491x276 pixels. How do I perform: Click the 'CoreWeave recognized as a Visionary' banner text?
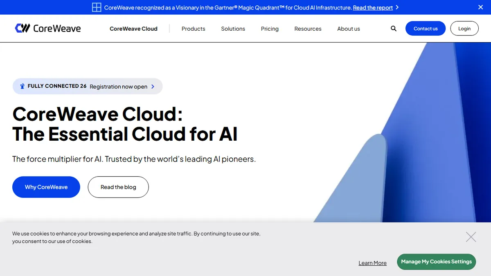[x=227, y=7]
